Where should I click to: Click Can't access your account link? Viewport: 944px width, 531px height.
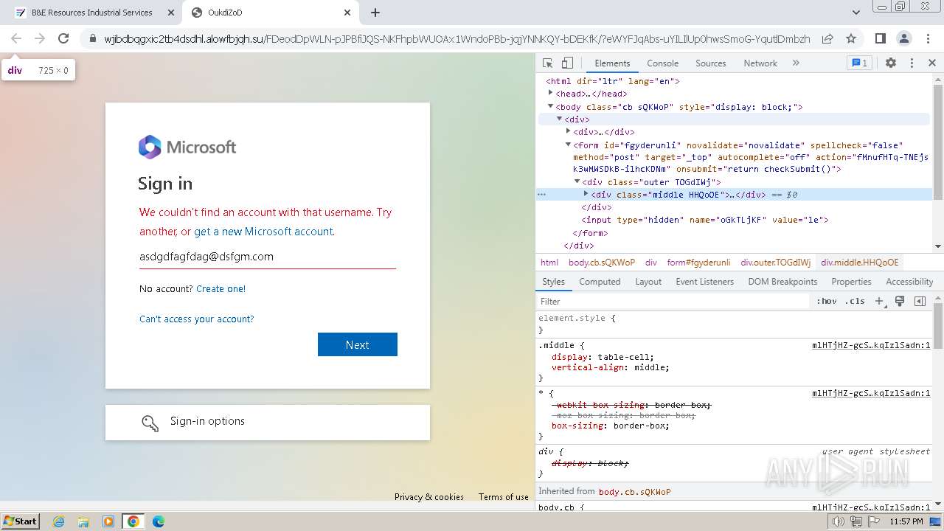click(x=196, y=319)
